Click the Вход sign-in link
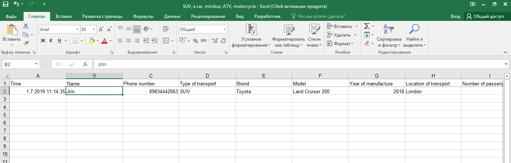The height and width of the screenshot is (163, 511). tap(455, 16)
